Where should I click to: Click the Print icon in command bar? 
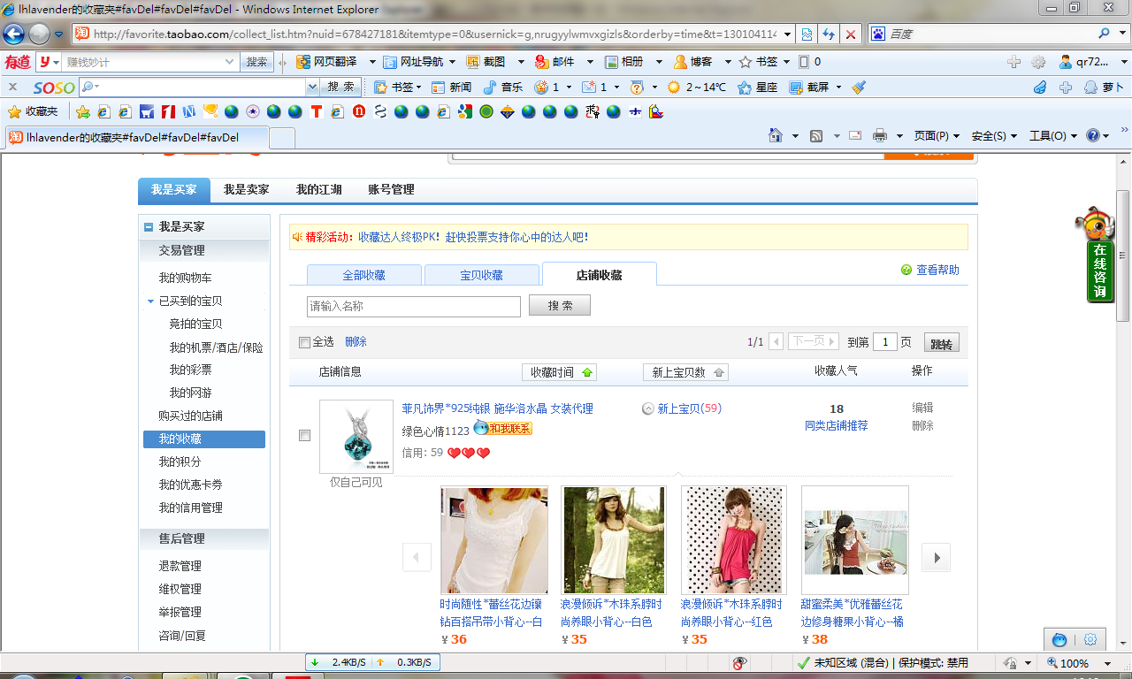click(880, 135)
